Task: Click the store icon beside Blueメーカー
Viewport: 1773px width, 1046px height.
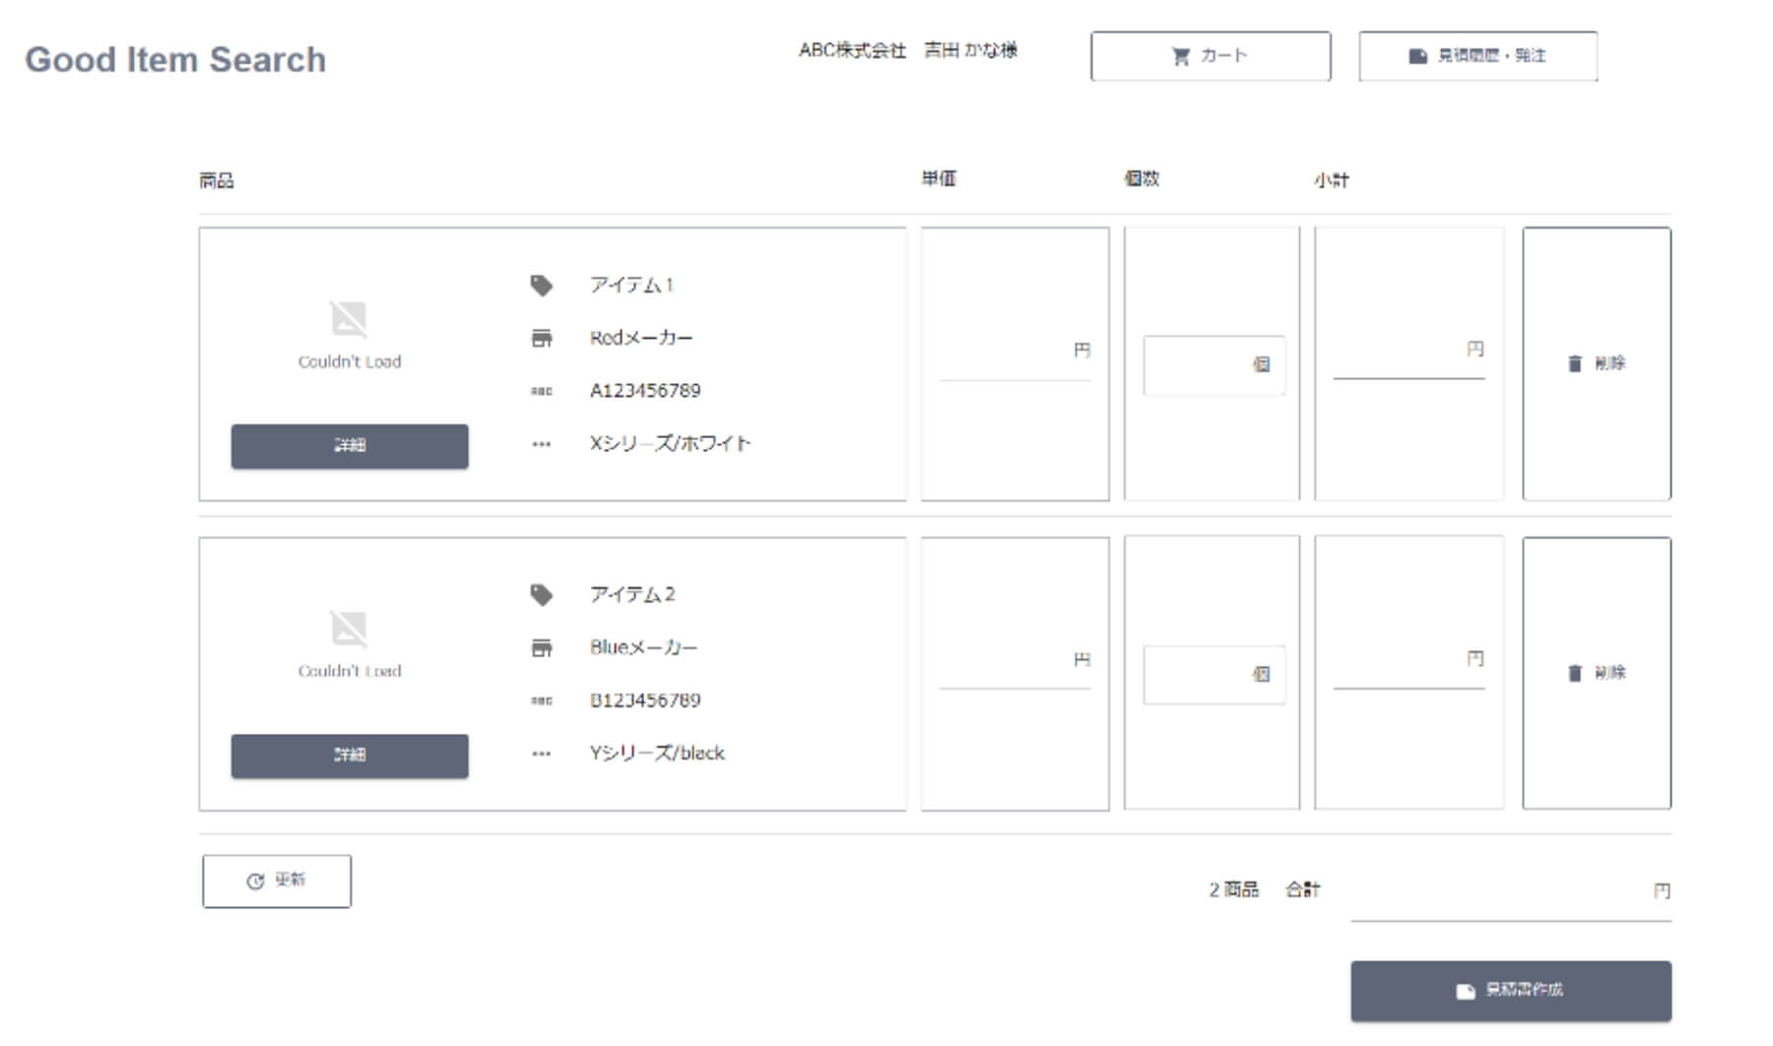Action: [541, 648]
